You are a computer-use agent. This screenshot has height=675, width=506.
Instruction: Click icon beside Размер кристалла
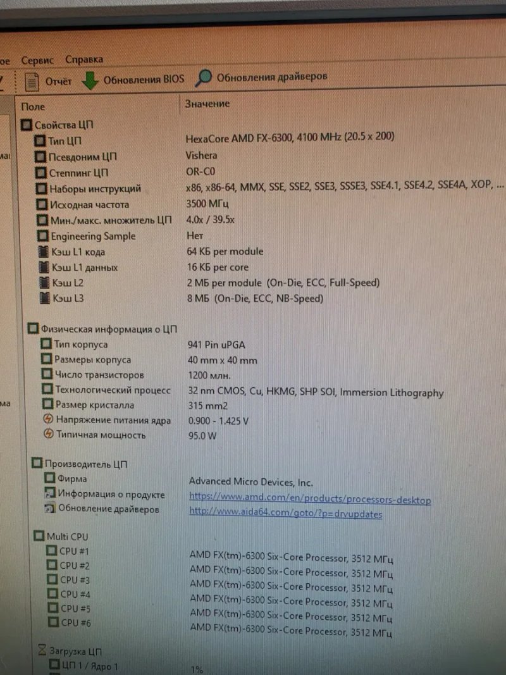pyautogui.click(x=47, y=404)
